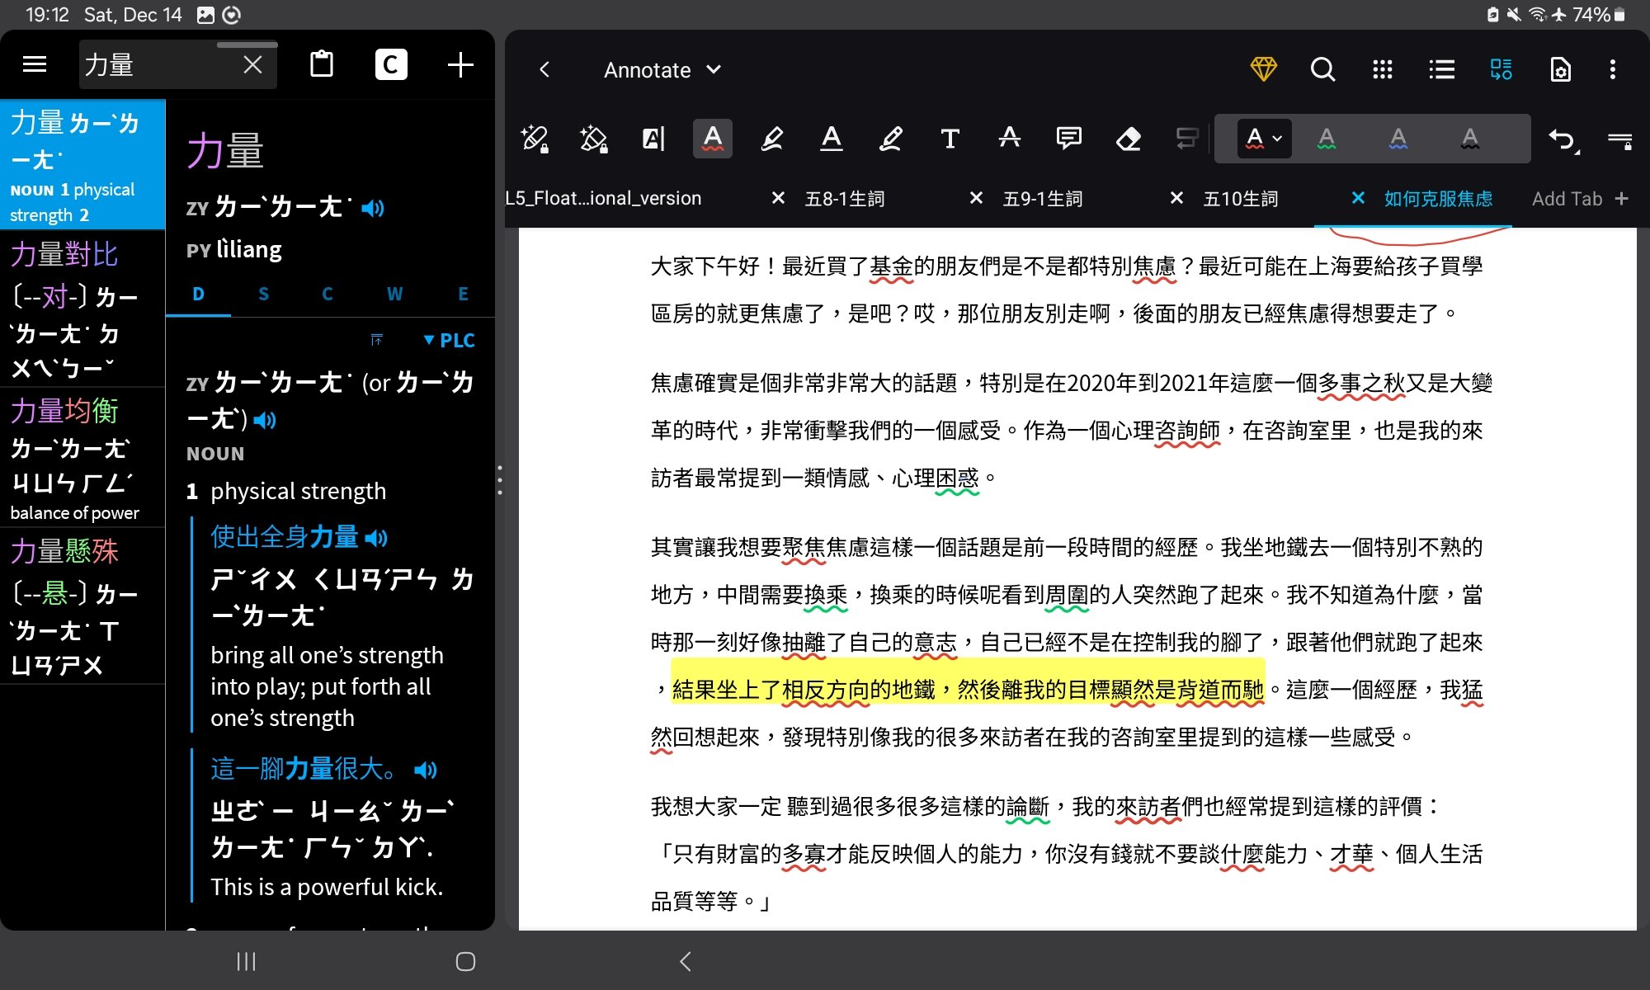Click Add Tab button
Viewport: 1650px width, 990px height.
tap(1580, 199)
